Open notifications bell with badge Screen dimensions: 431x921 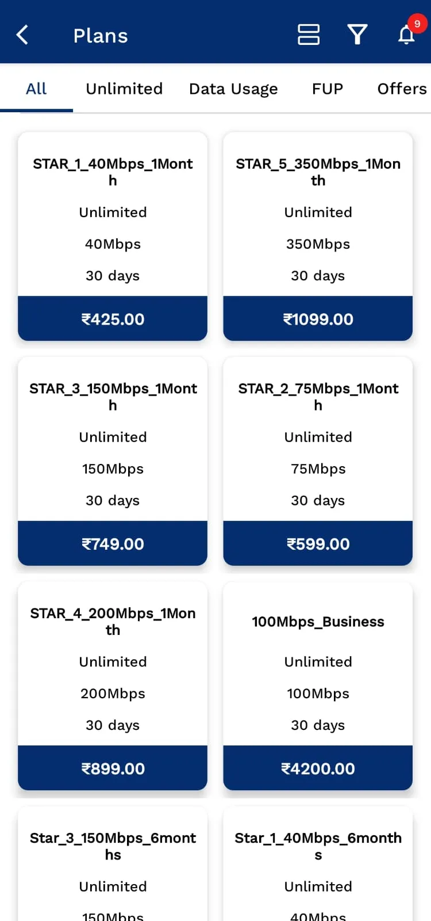click(408, 32)
